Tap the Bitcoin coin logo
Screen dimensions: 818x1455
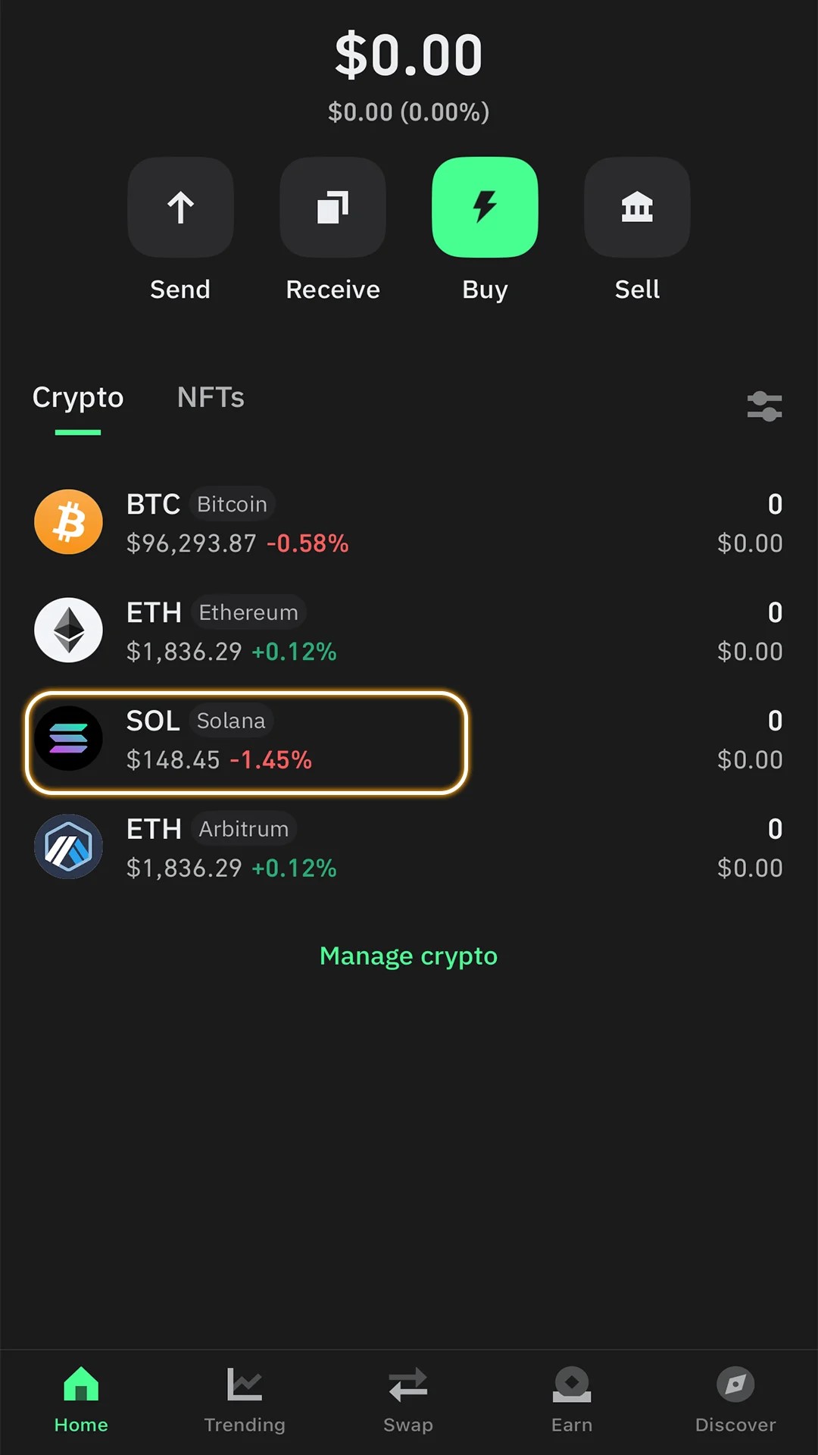pos(69,522)
